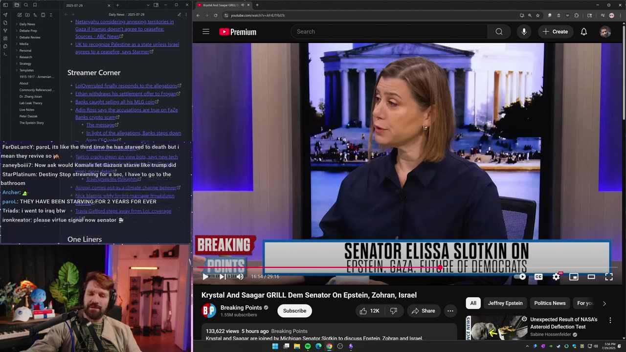This screenshot has width=626, height=352.
Task: Click the Create button on YouTube
Action: coord(555,32)
